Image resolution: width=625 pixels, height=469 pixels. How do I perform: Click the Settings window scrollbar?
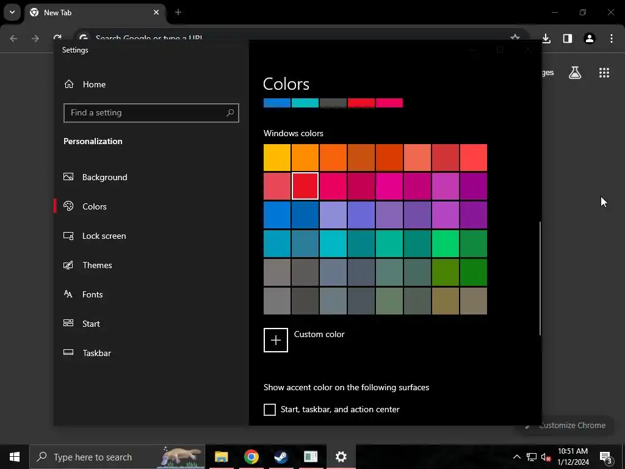tap(540, 278)
